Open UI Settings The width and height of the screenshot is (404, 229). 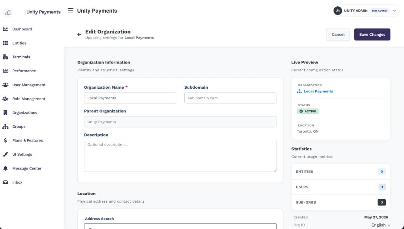tap(22, 154)
